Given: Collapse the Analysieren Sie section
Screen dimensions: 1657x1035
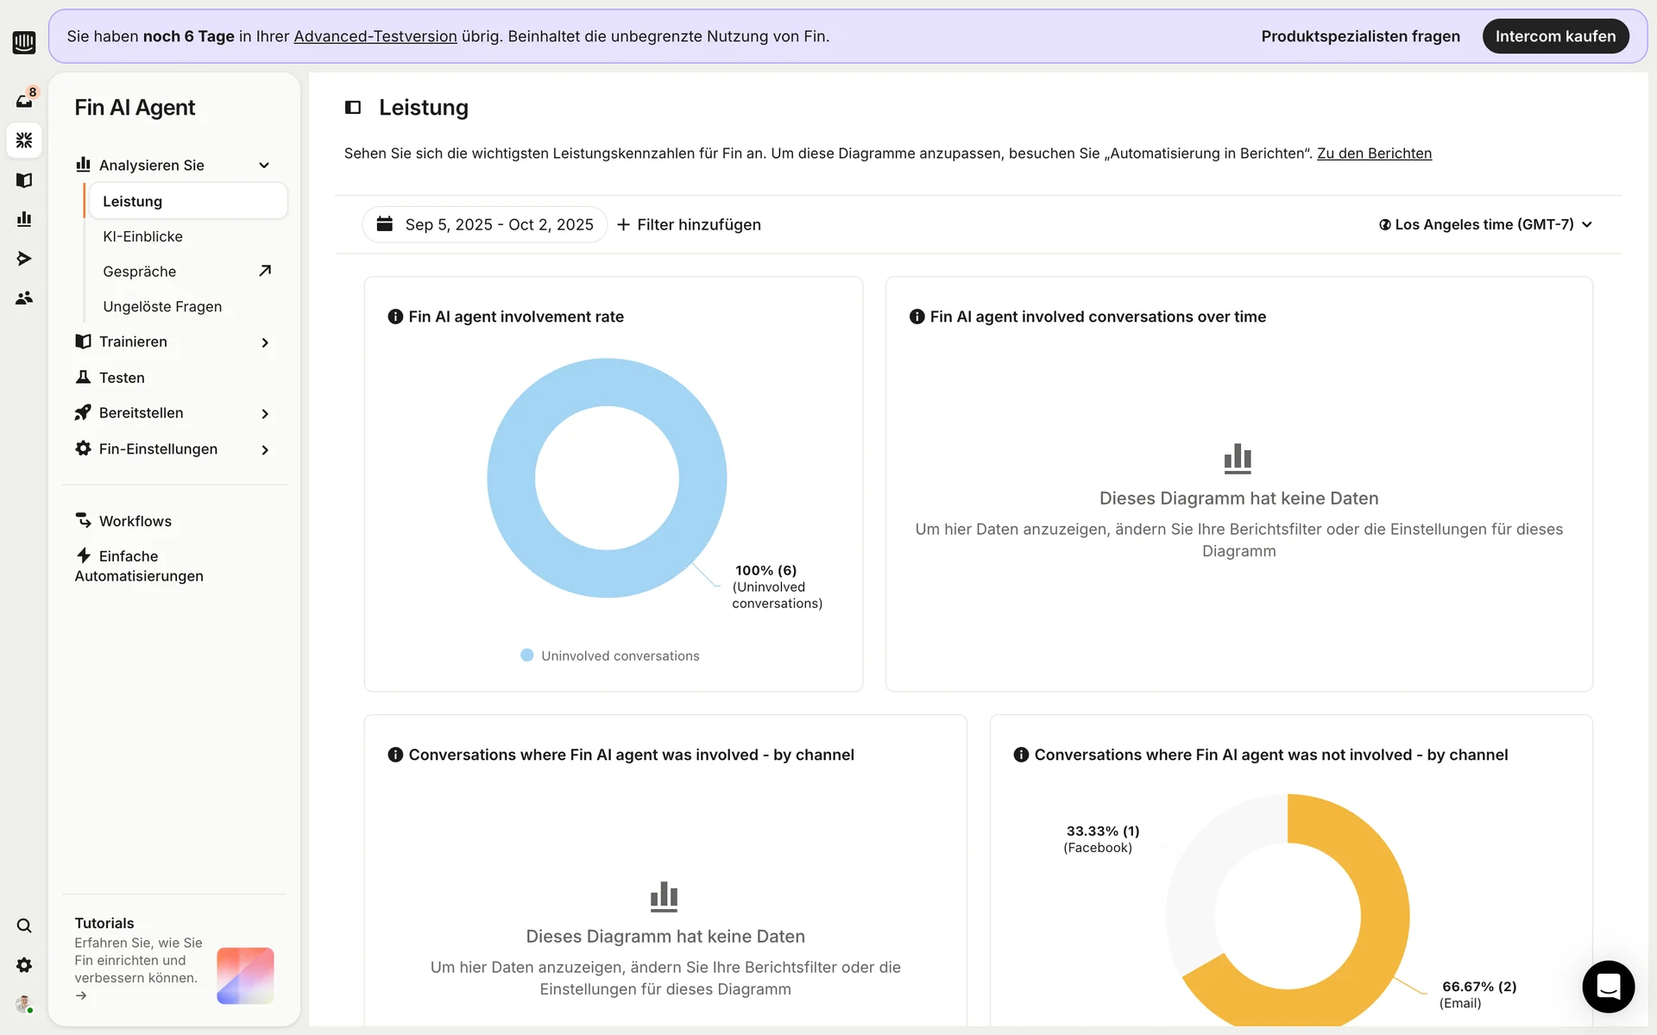Looking at the screenshot, I should pyautogui.click(x=264, y=166).
